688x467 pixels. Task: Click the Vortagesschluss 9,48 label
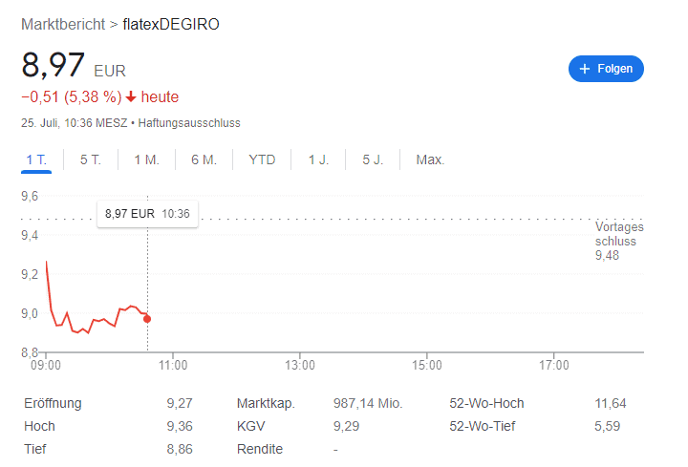tap(618, 242)
